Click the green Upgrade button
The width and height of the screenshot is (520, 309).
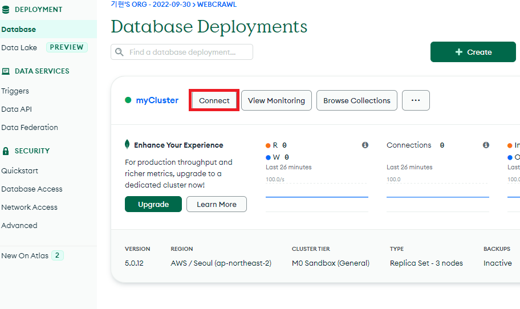coord(153,204)
